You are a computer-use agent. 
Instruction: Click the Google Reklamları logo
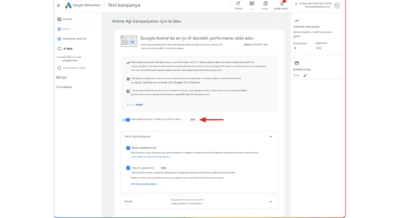(x=82, y=5)
